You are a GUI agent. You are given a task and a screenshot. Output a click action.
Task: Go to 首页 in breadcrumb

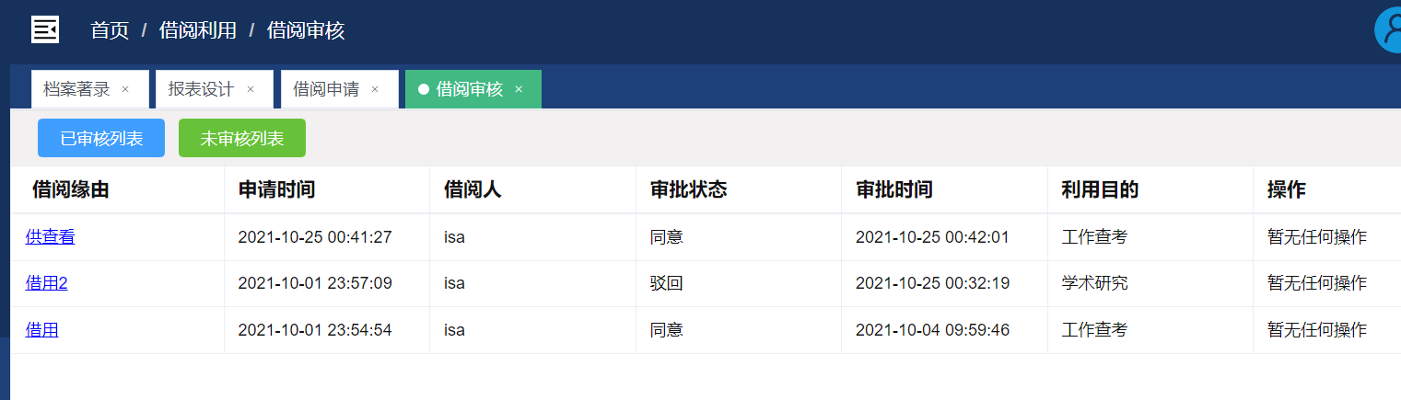tap(110, 30)
